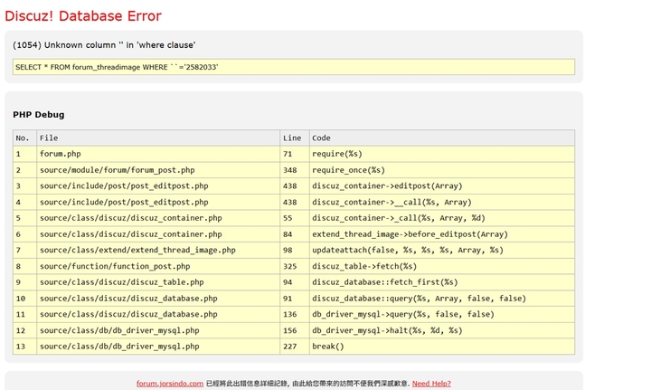Screen dimensions: 651x390
Task: Click the db_driver_mysql->halt code cell
Action: pos(442,330)
